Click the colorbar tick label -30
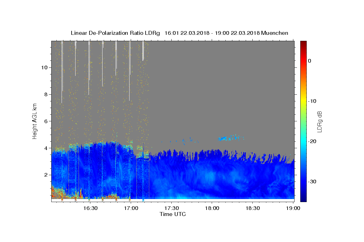Screen dimensions: 364x242 coord(312,181)
